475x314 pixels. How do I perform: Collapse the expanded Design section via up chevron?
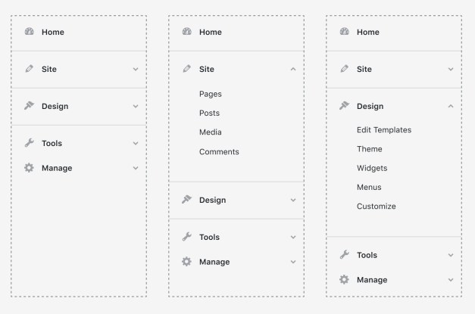click(451, 107)
